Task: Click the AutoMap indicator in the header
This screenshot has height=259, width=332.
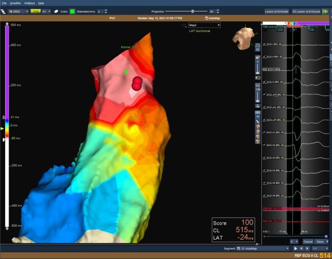Action: [213, 18]
